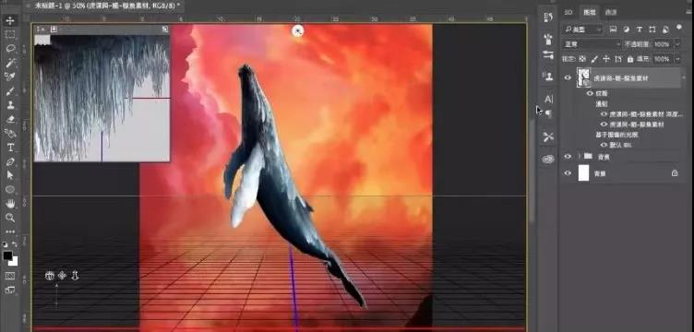The width and height of the screenshot is (694, 332).
Task: Select the Rectangular Marquee tool
Action: (10, 34)
